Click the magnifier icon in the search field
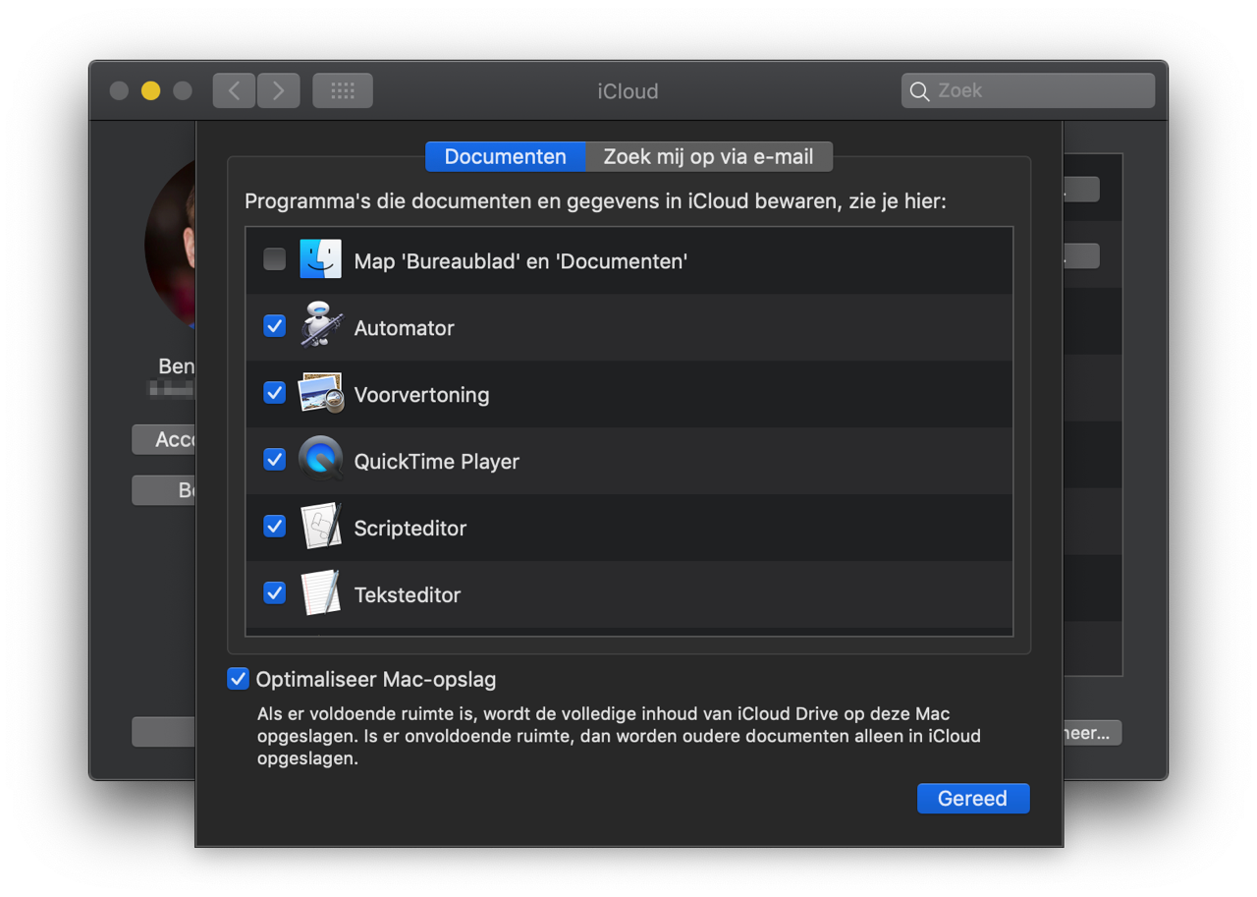The height and width of the screenshot is (897, 1257). coord(919,91)
